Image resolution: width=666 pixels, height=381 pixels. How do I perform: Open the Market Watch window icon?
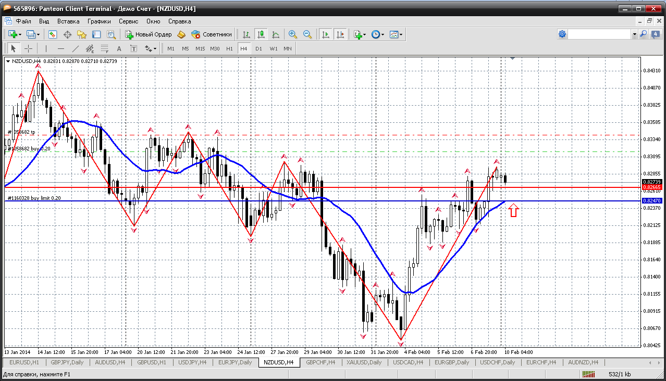[53, 34]
